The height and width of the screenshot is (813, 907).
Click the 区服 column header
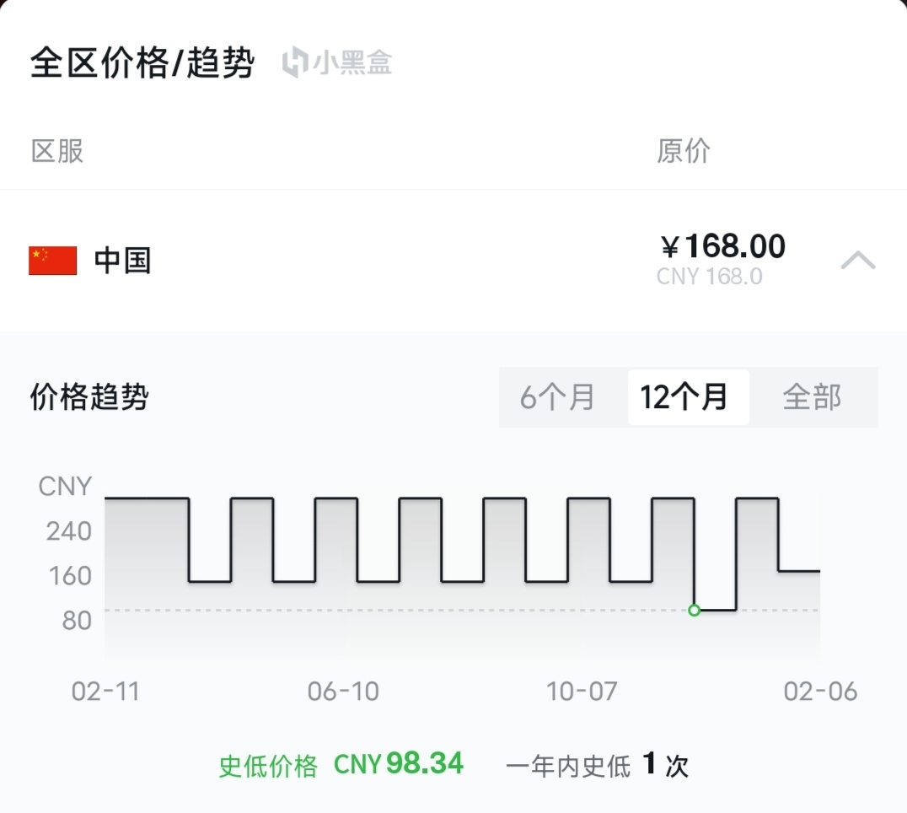(x=57, y=151)
